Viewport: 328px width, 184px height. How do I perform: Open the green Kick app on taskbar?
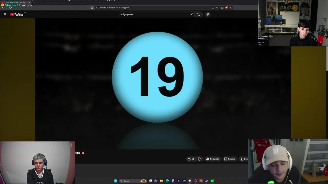[212, 181]
